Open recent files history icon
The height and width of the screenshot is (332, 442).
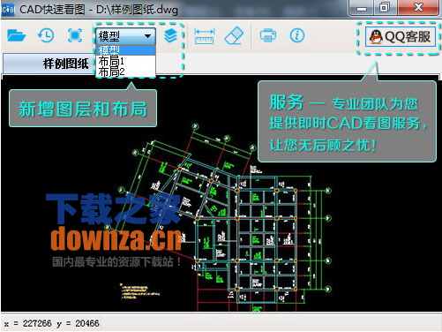[x=46, y=35]
